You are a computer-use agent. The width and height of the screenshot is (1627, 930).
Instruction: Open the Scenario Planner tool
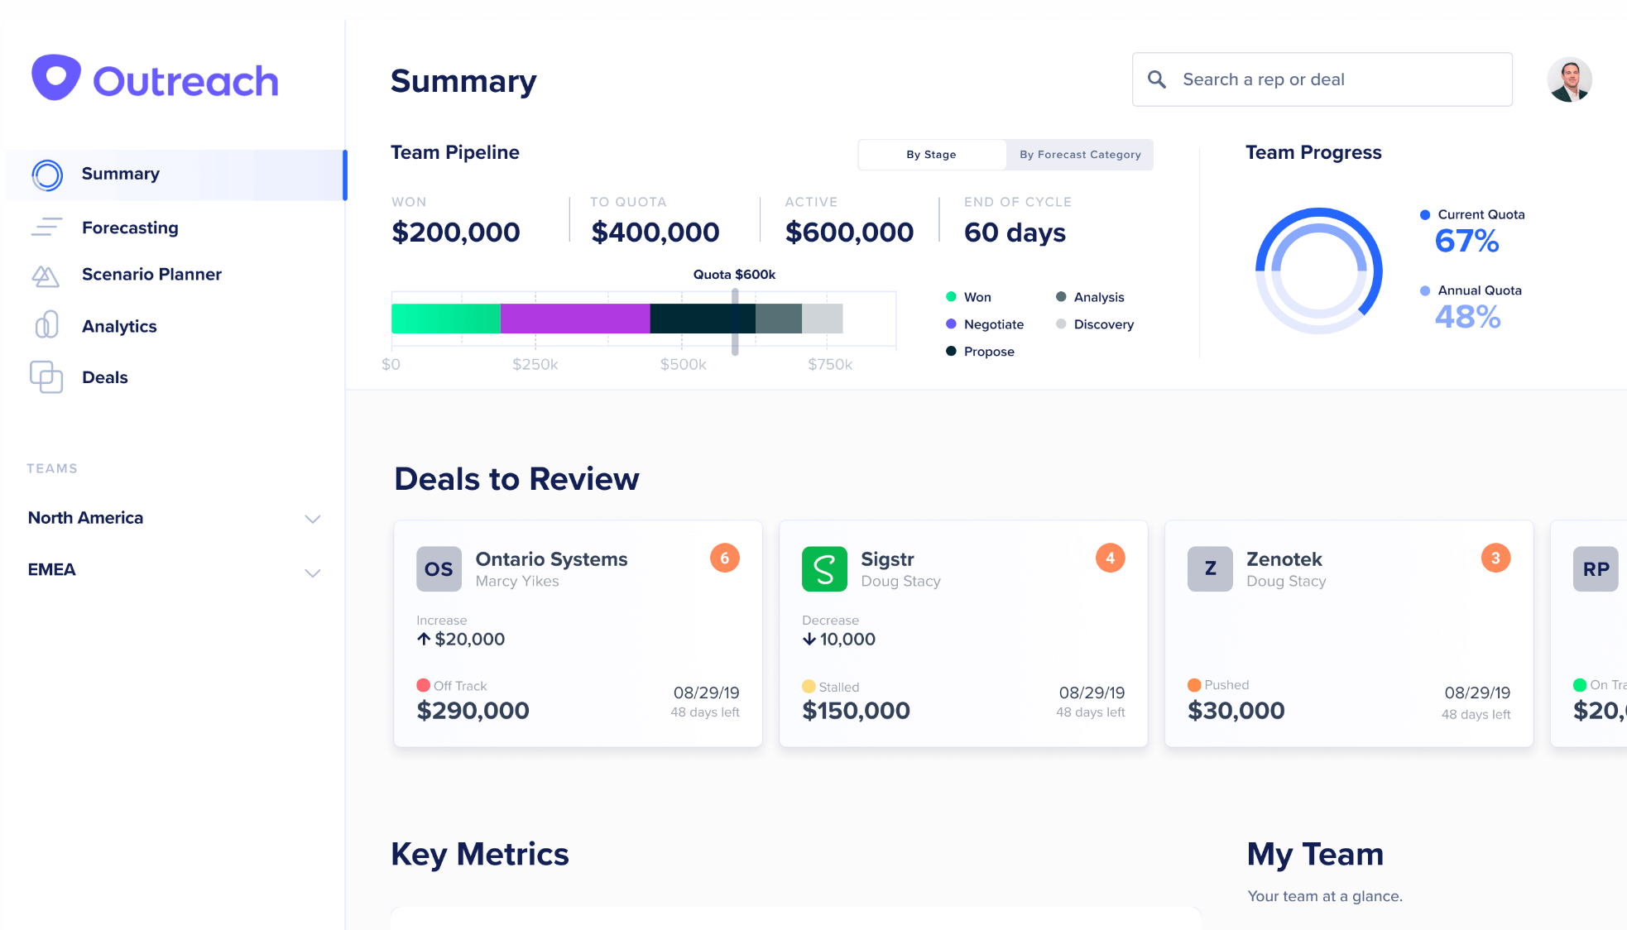pos(151,274)
